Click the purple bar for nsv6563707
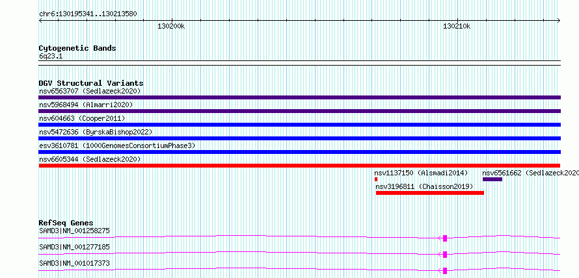This screenshot has height=278, width=579. pos(299,97)
